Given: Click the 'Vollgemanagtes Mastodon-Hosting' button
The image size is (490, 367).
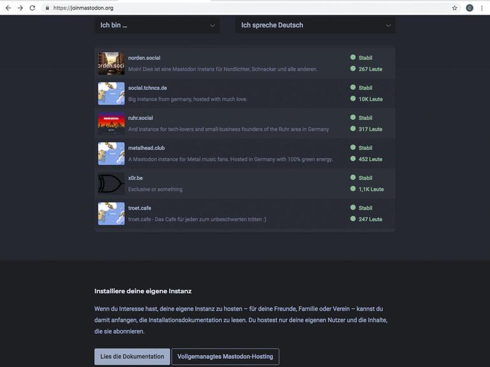Looking at the screenshot, I should pos(225,356).
